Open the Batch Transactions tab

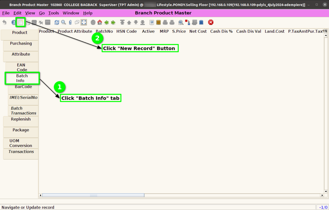[x=23, y=110]
